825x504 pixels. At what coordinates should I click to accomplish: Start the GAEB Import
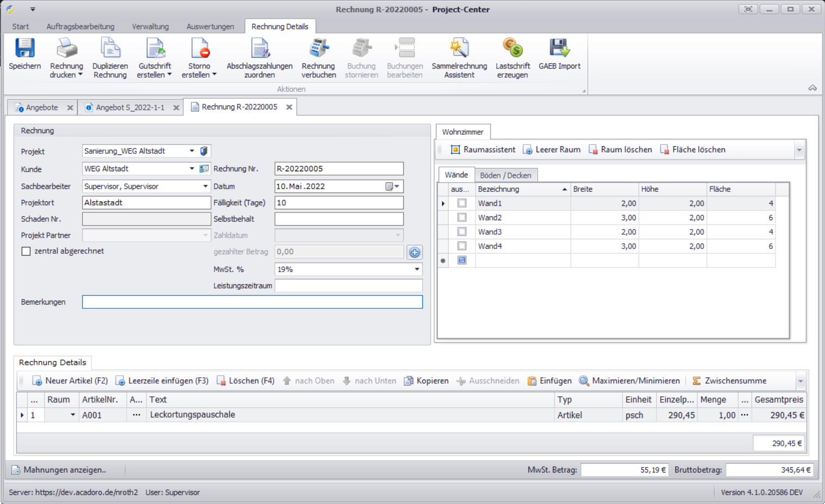[559, 48]
